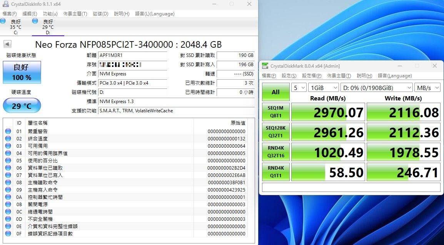444x245 pixels.
Task: Select the C: drive showing 35 °C
Action: click(15, 27)
